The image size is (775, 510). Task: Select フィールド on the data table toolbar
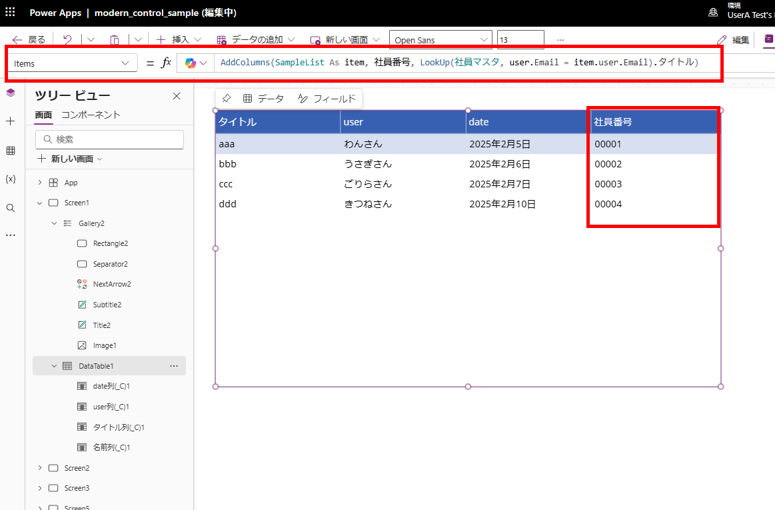327,97
